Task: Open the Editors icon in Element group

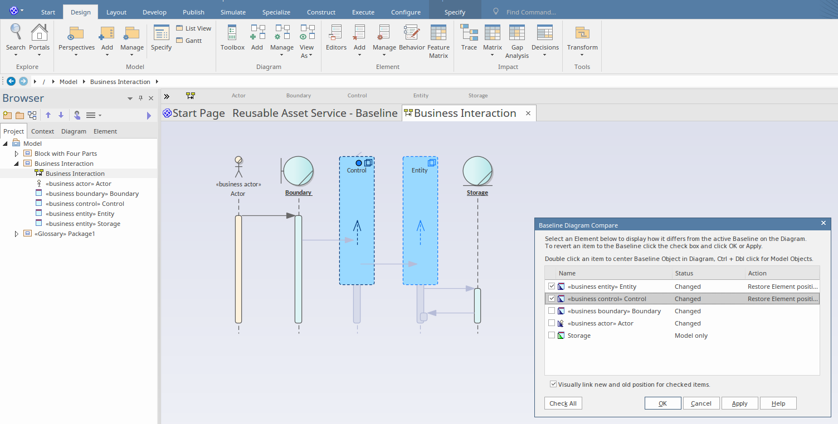Action: [336, 33]
